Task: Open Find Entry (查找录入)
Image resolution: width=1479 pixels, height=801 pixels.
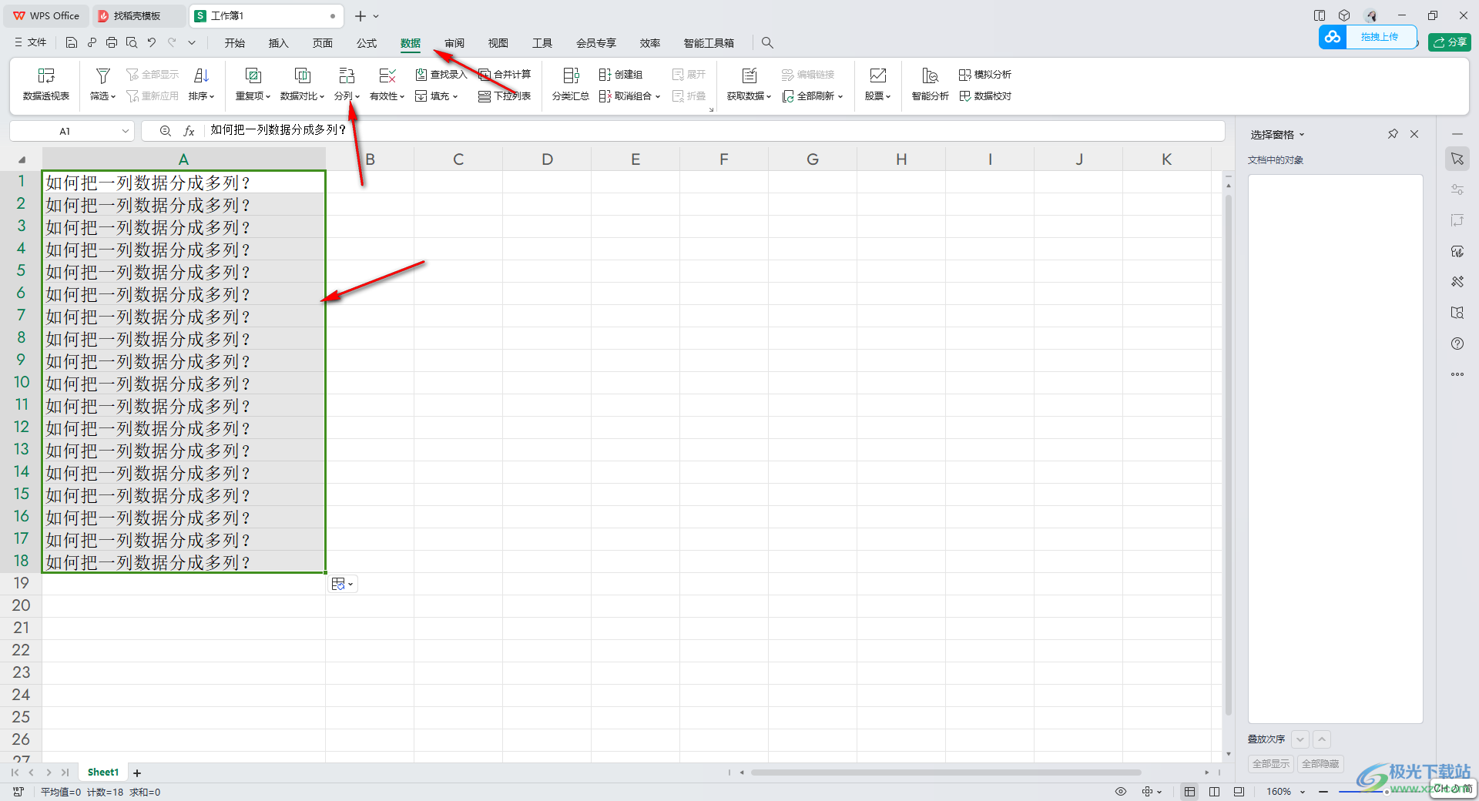Action: [441, 74]
